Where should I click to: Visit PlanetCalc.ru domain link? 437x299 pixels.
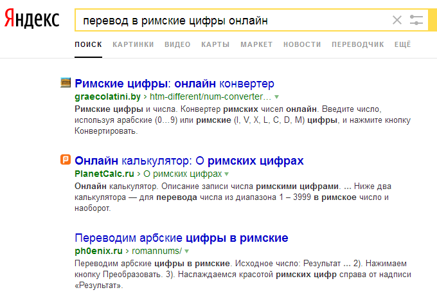[x=104, y=174]
